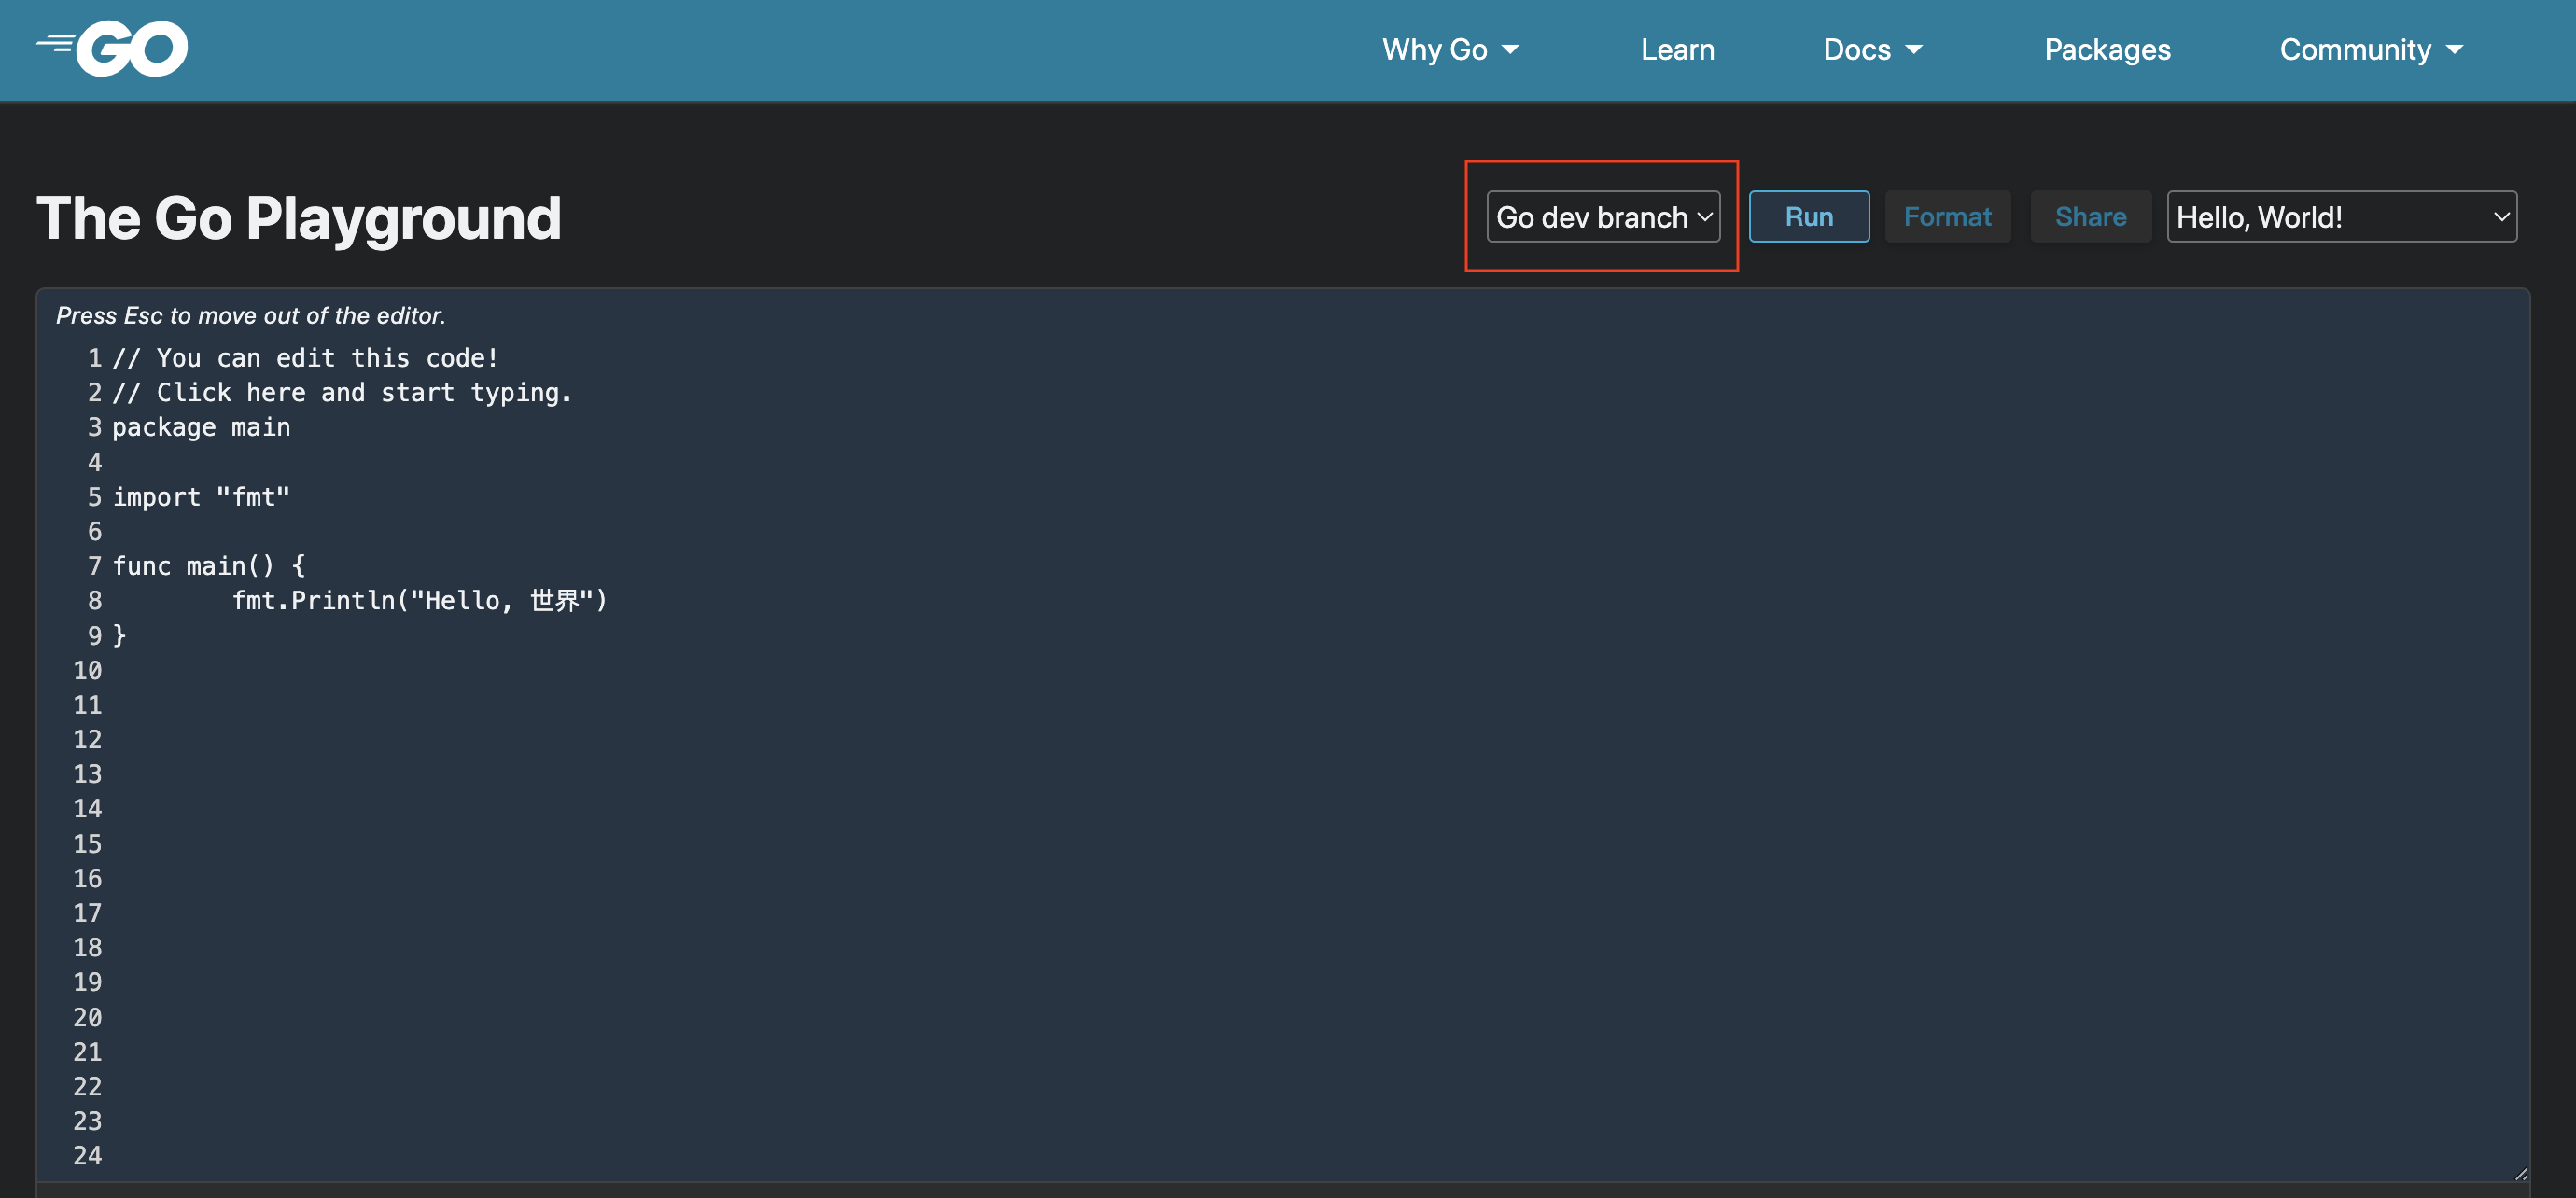This screenshot has height=1198, width=2576.
Task: Expand the Why Go menu arrow
Action: [1511, 49]
